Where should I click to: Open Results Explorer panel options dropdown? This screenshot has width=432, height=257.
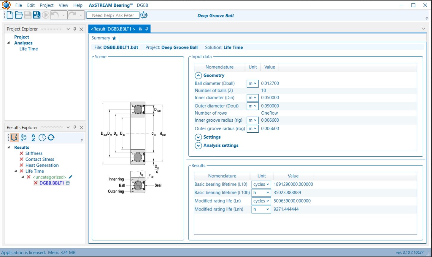coord(68,127)
